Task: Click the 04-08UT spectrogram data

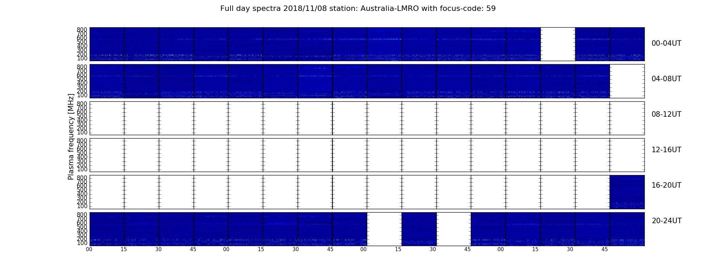Action: (349, 81)
